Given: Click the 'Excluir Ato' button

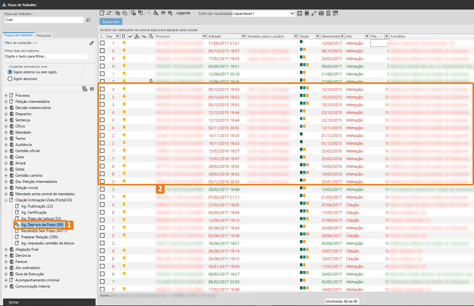Looking at the screenshot, I should tap(111, 22).
